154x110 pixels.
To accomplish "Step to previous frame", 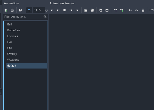I will click(x=58, y=10).
